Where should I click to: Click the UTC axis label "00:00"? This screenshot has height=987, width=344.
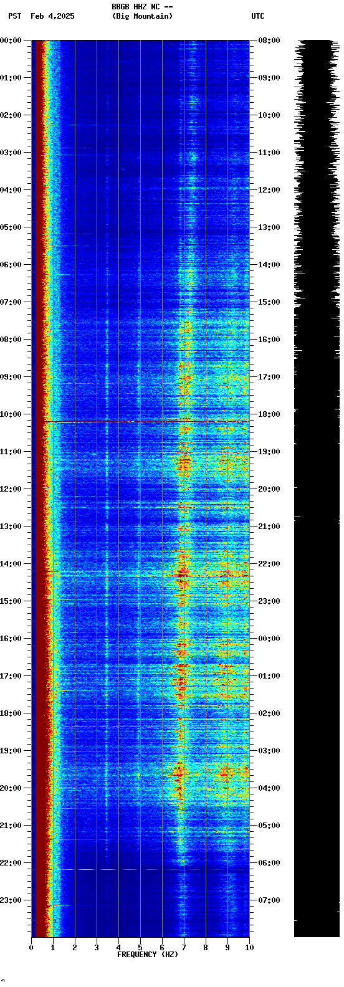[x=269, y=639]
